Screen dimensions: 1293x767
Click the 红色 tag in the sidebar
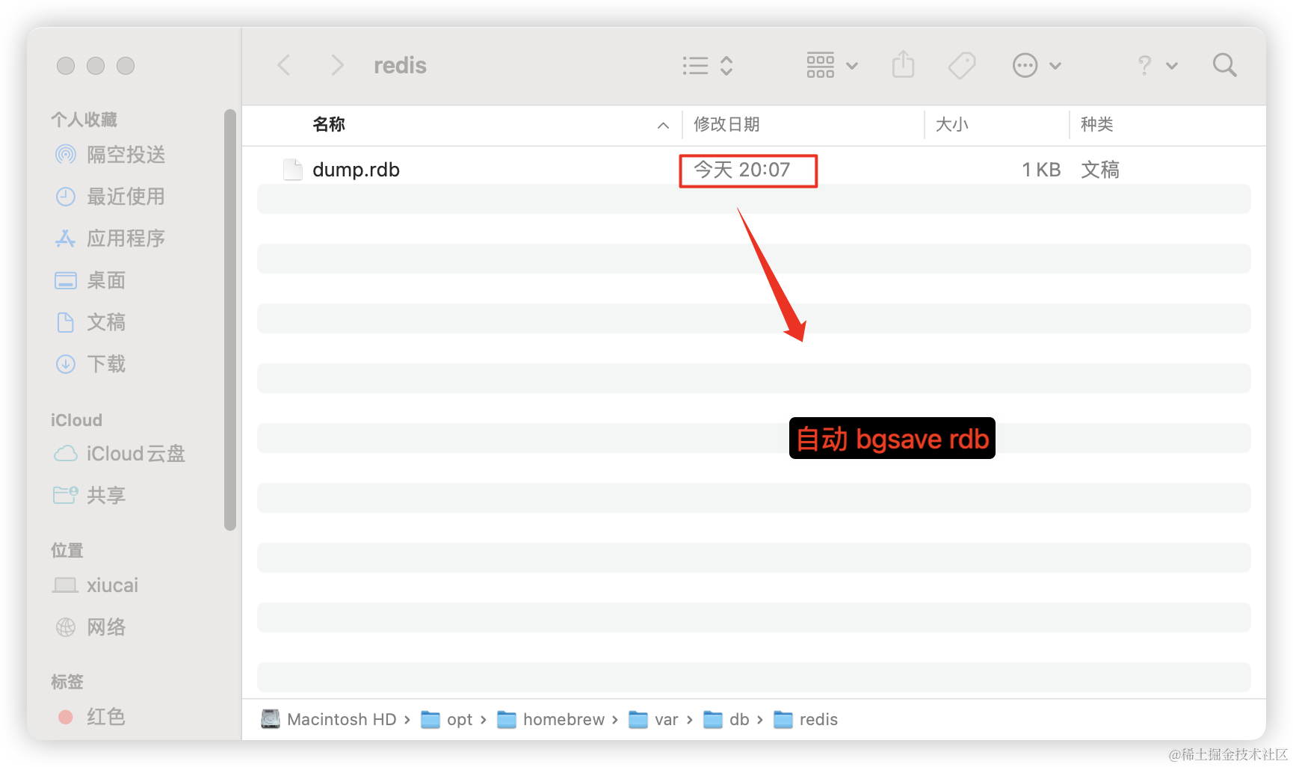click(107, 716)
